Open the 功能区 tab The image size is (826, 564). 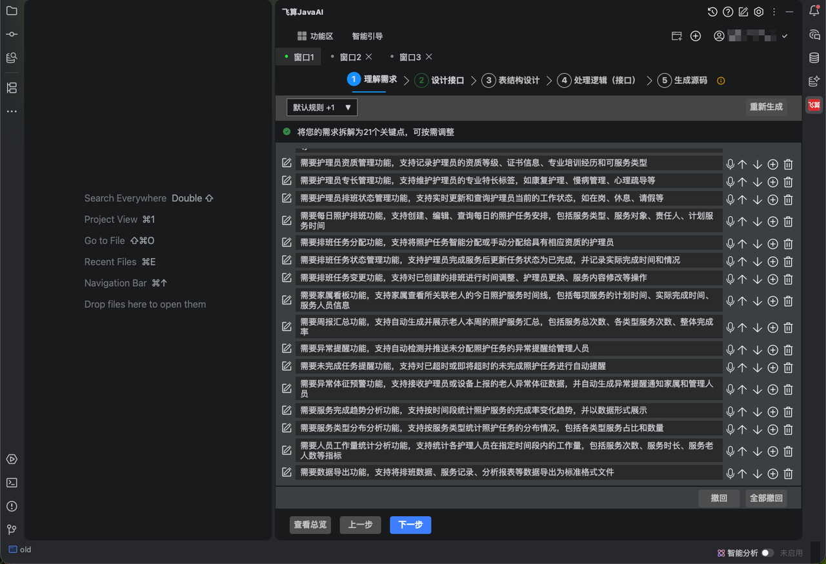coord(315,36)
